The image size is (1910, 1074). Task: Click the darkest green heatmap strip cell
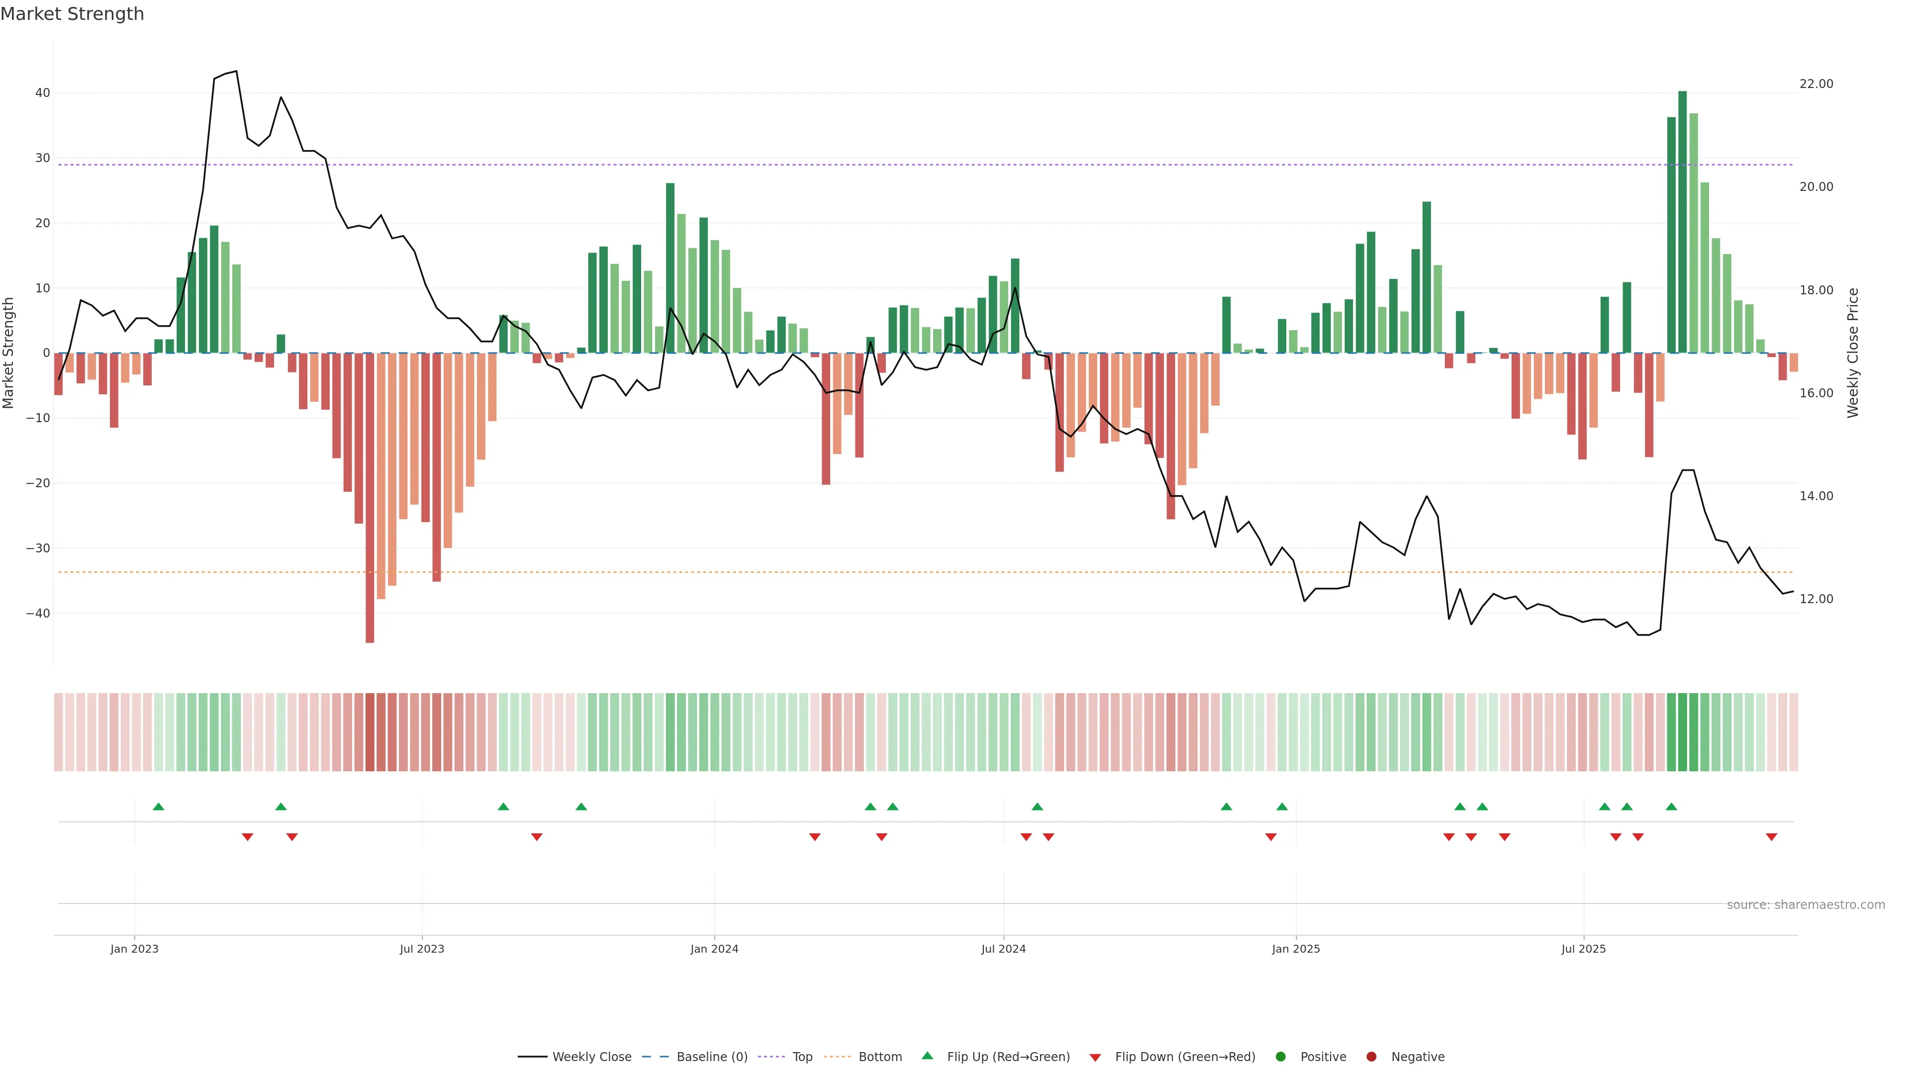[x=1682, y=732]
